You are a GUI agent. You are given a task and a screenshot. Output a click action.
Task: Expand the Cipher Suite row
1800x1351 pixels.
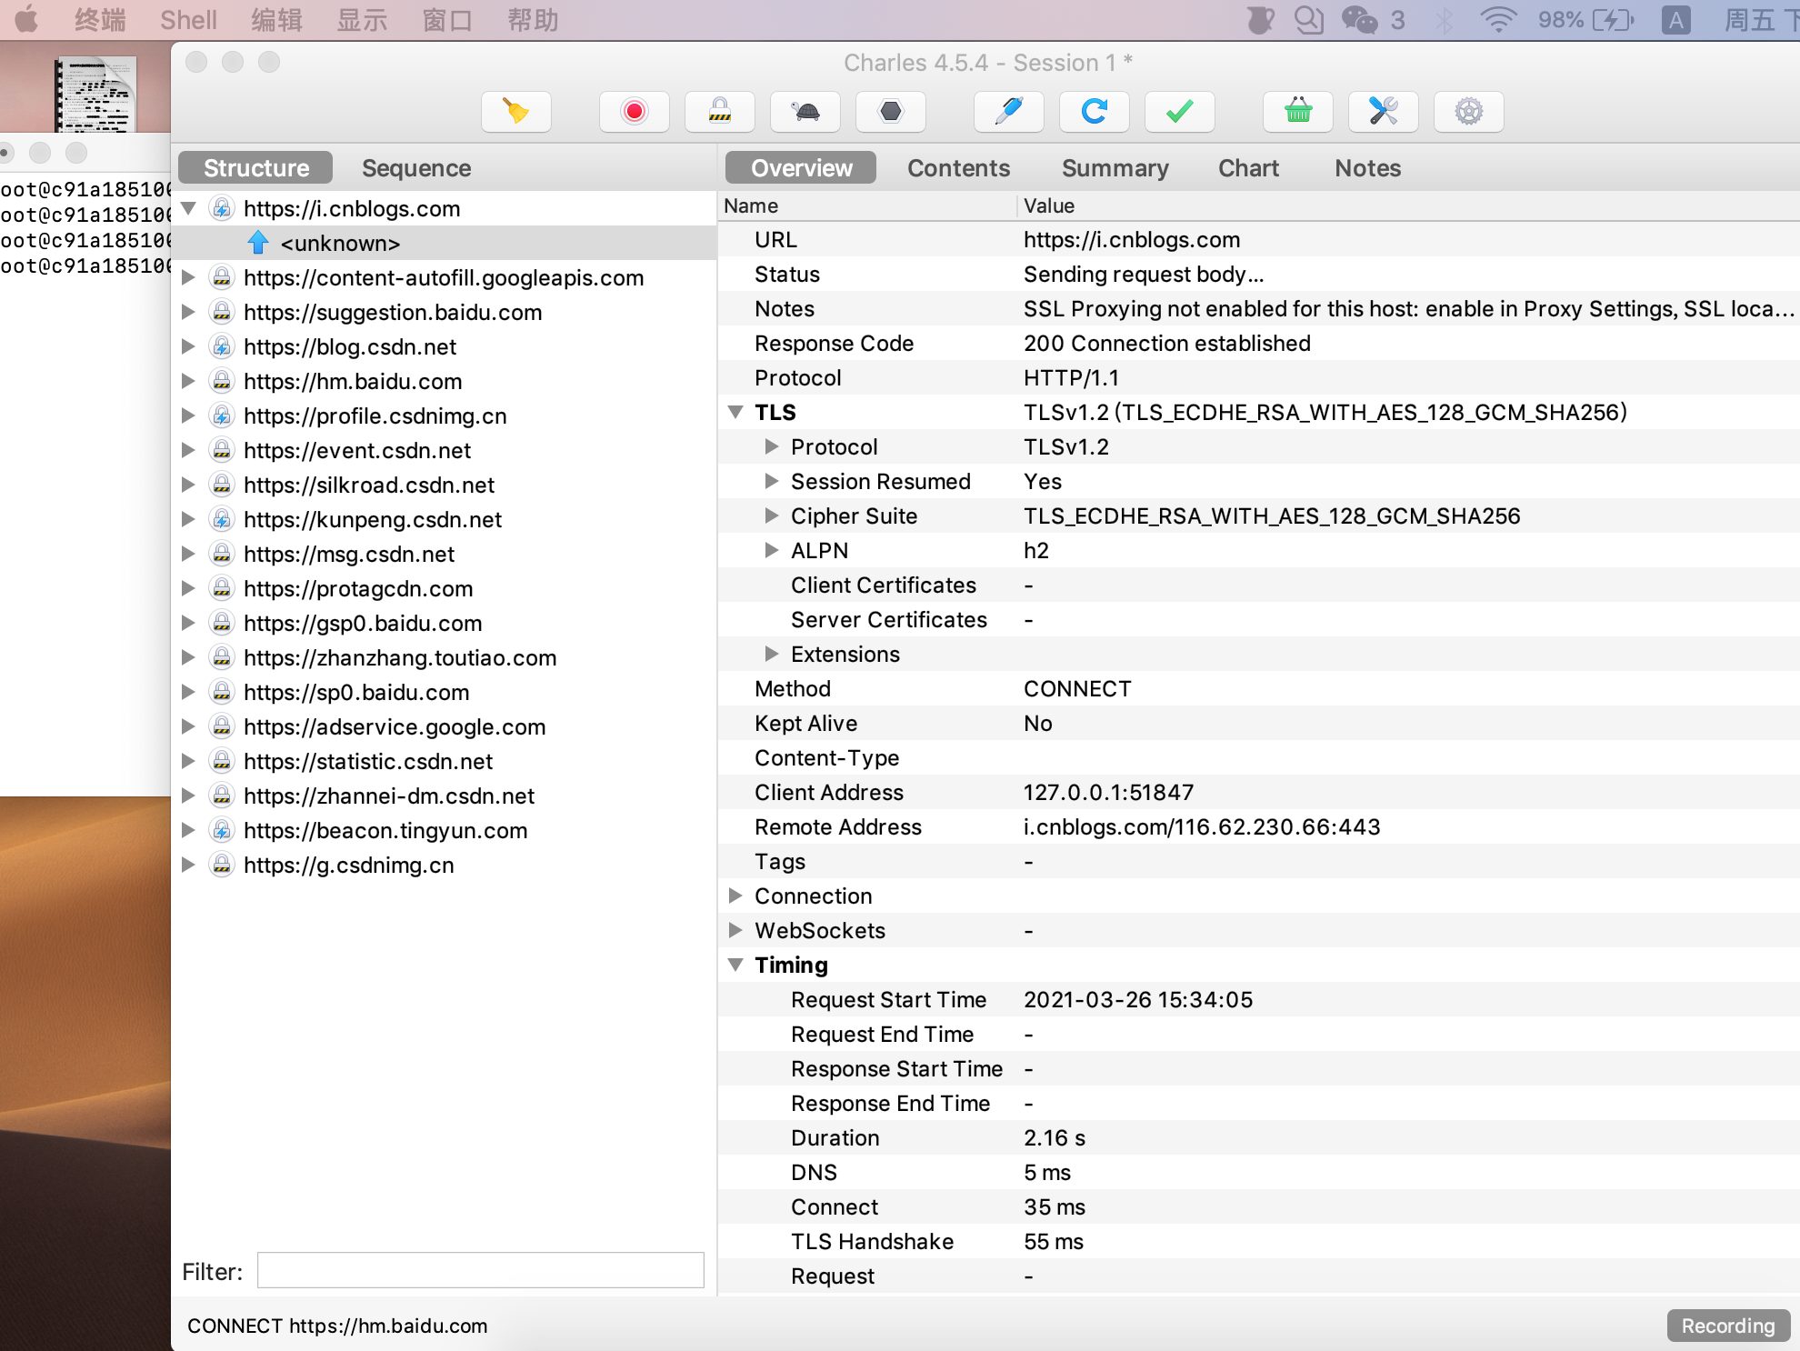pos(772,515)
